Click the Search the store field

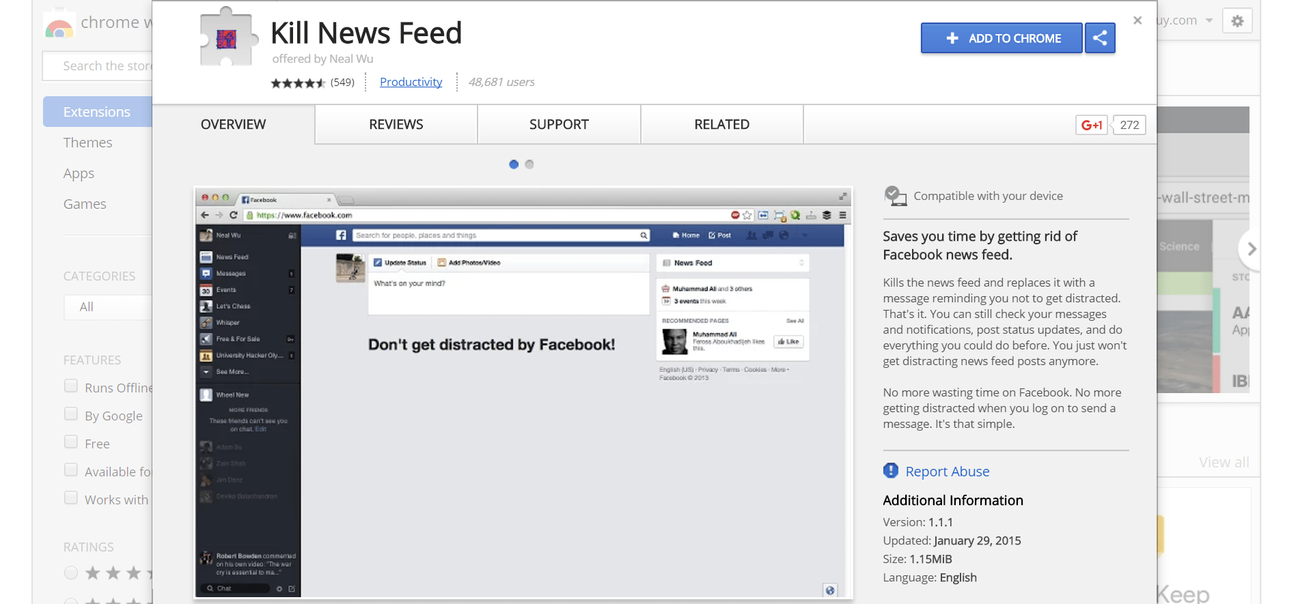97,66
